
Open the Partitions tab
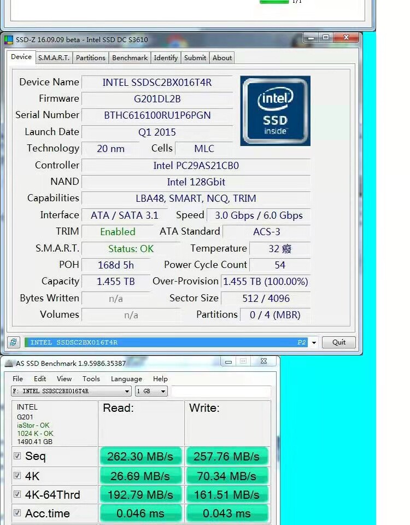90,58
